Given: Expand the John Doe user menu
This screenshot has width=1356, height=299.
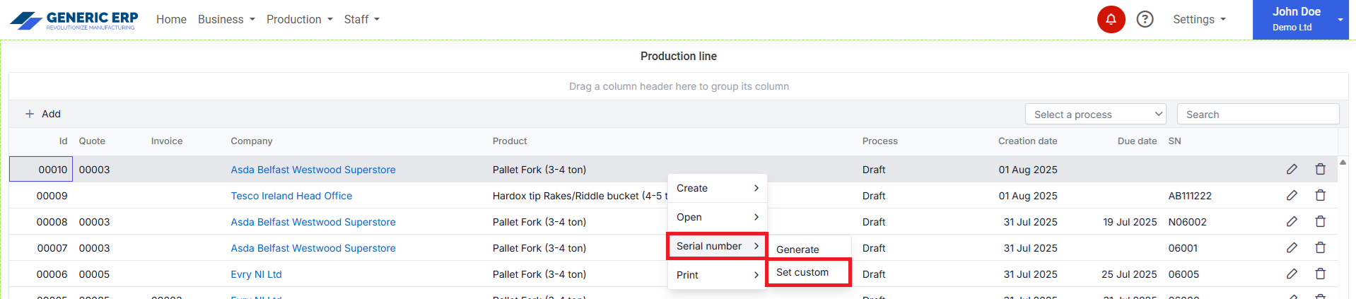Looking at the screenshot, I should pyautogui.click(x=1300, y=19).
